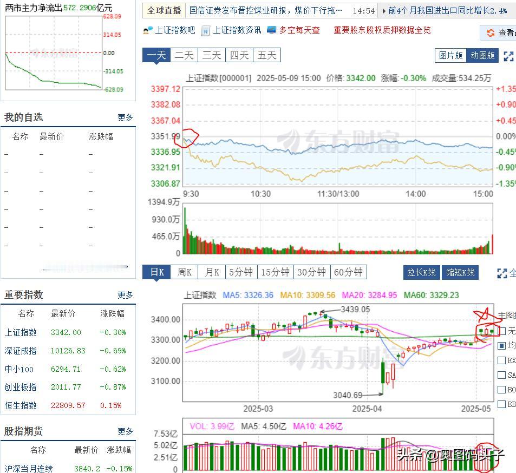Image resolution: width=516 pixels, height=473 pixels.
Task: Click the 多空每天查 chart icon
Action: 272,30
